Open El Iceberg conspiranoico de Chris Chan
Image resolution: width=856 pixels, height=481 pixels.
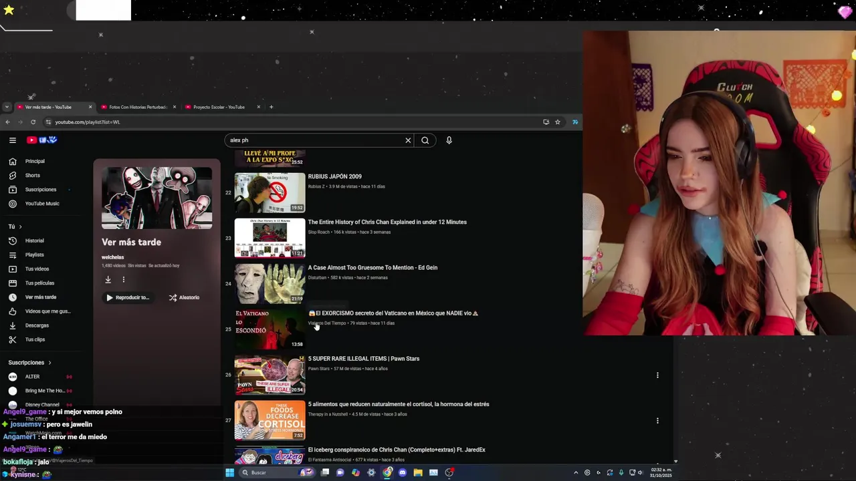tap(397, 450)
